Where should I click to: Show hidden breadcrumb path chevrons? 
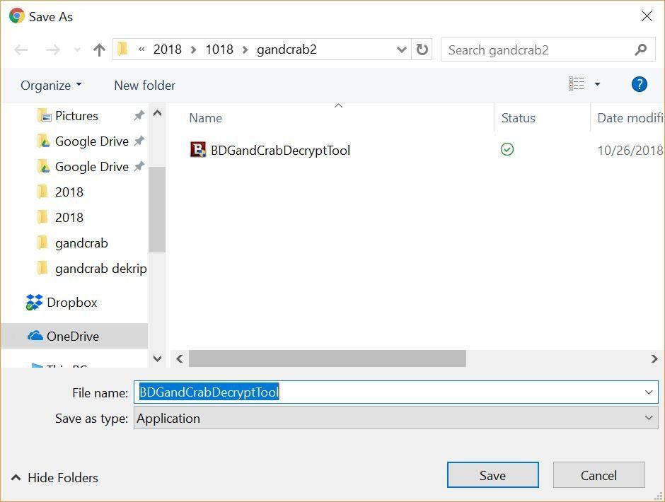[141, 49]
